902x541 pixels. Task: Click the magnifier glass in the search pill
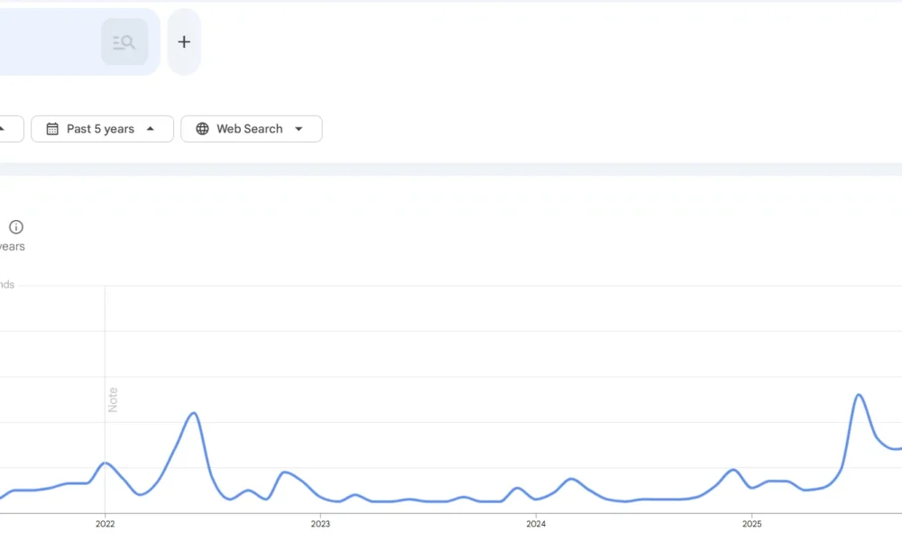[124, 41]
